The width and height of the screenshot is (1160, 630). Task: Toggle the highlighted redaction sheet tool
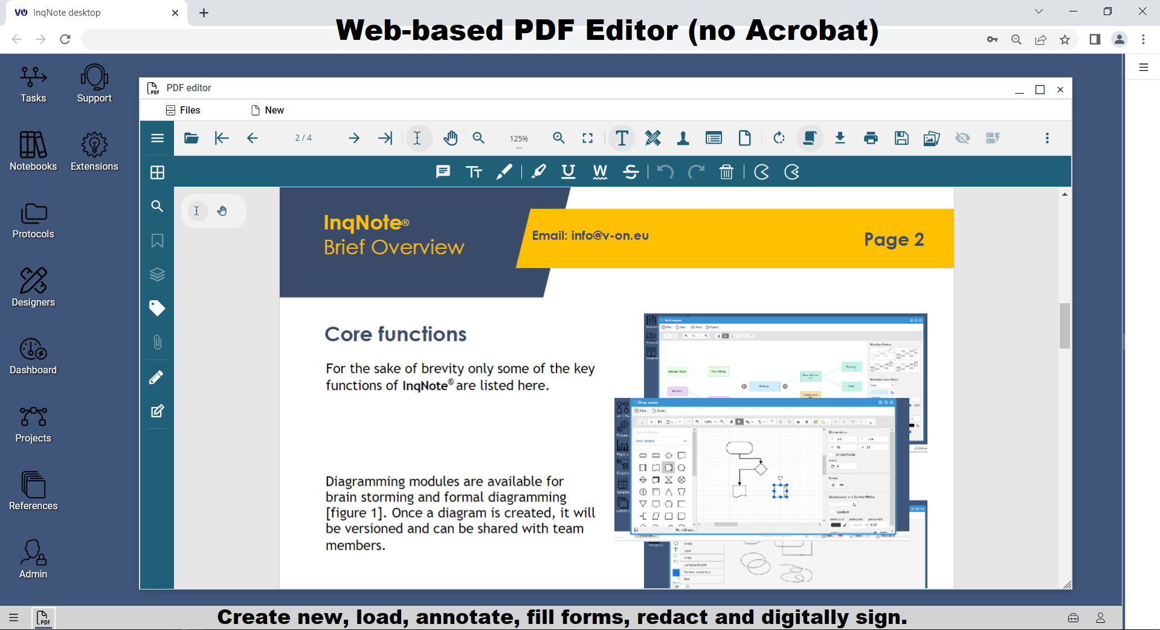[810, 138]
